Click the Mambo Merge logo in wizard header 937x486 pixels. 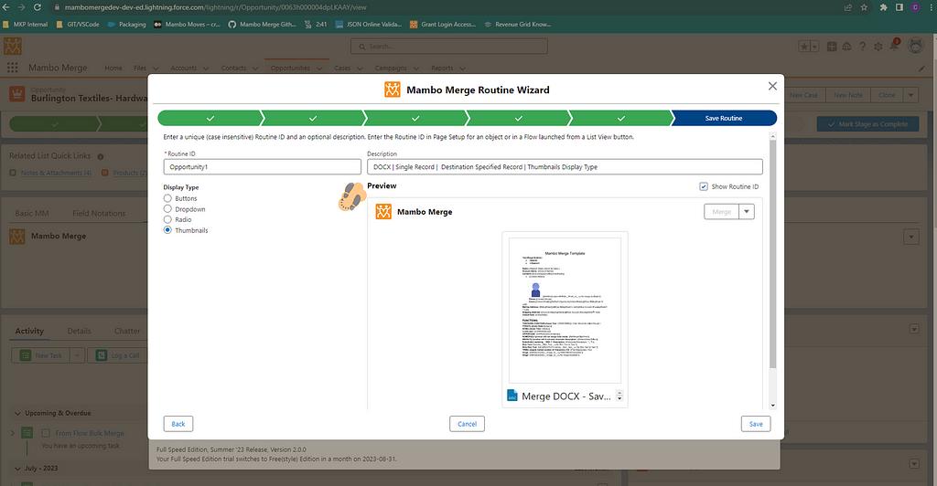tap(392, 90)
